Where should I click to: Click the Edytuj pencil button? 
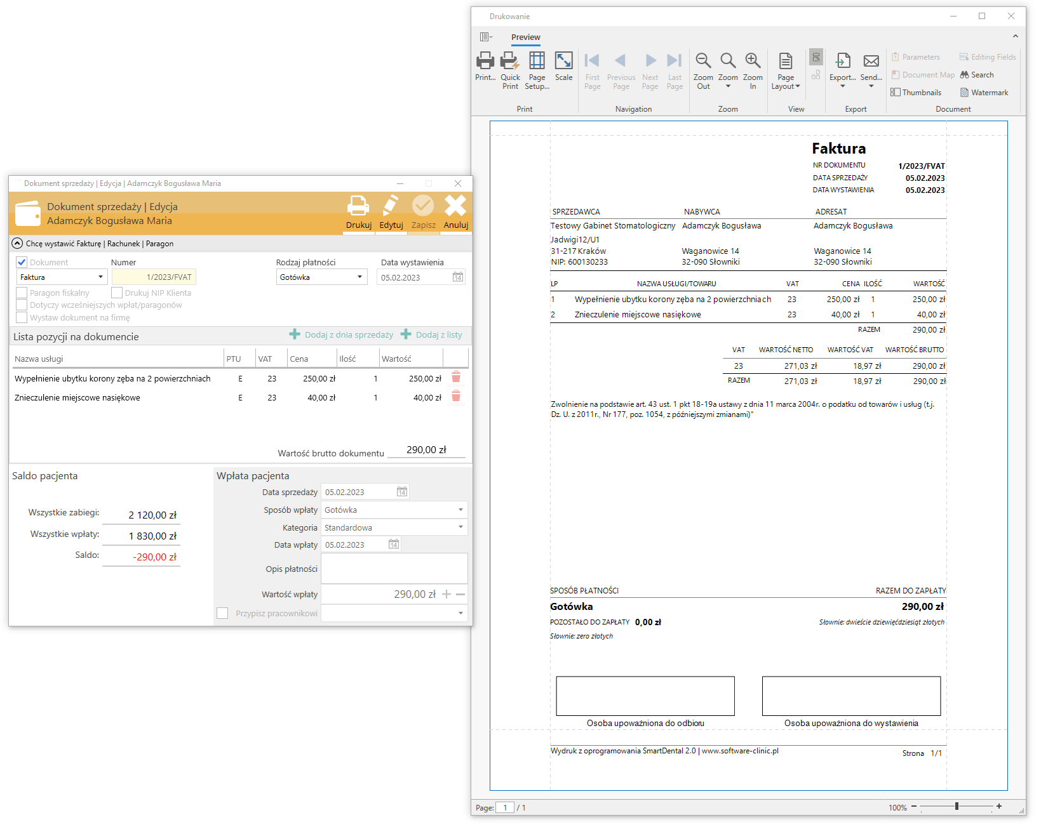coord(391,213)
